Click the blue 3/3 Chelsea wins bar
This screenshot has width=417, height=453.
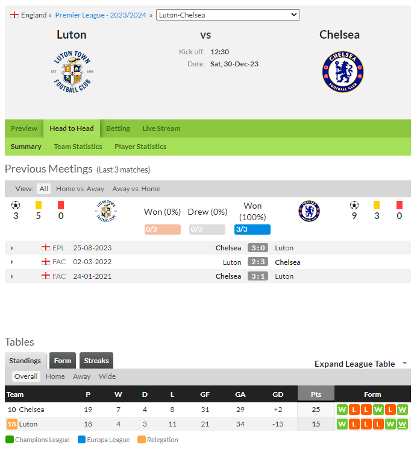tap(252, 229)
